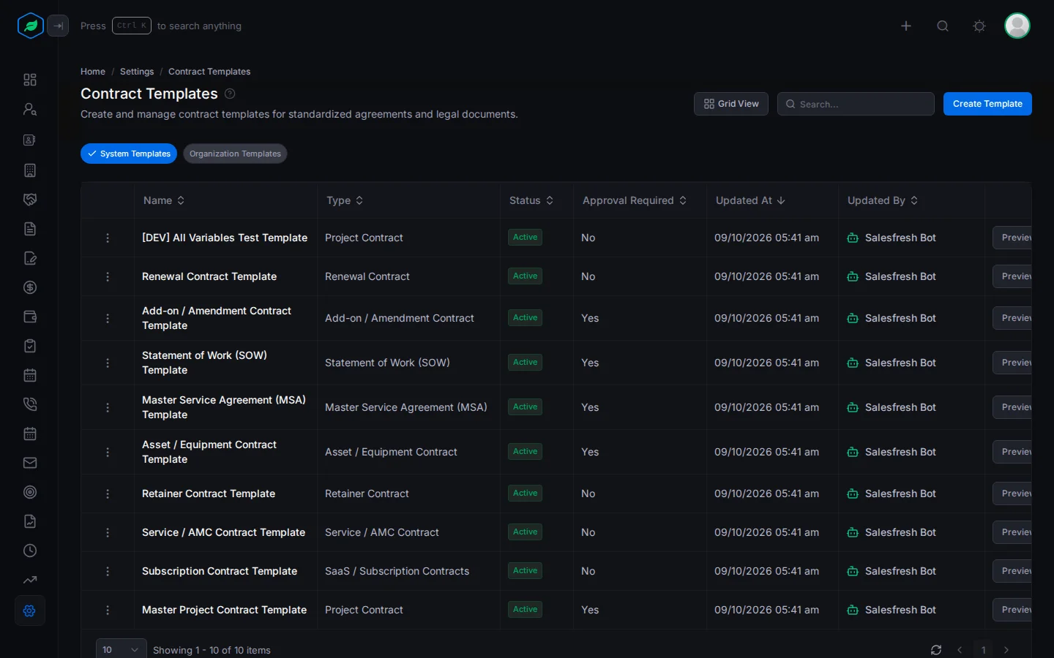This screenshot has width=1054, height=658.
Task: Open the clock history icon in sidebar
Action: (30, 551)
